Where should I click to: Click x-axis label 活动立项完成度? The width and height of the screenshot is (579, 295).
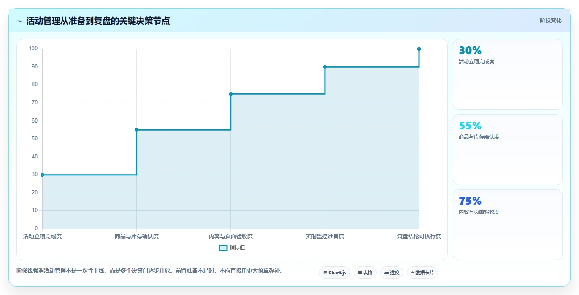coord(42,236)
